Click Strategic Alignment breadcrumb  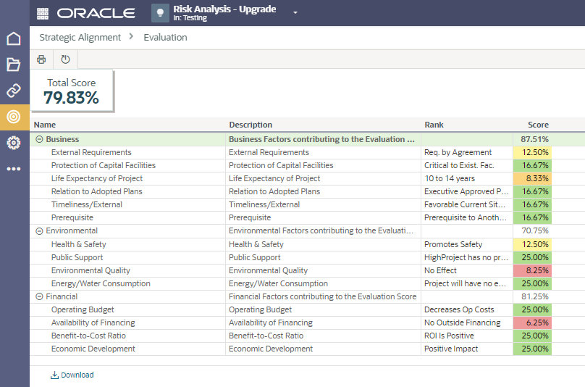coord(80,37)
